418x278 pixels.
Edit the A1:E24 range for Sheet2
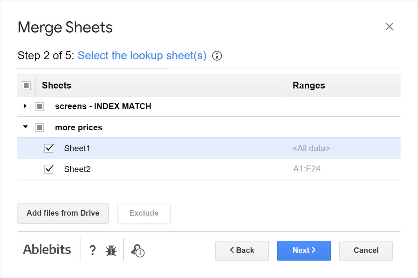[x=307, y=169]
